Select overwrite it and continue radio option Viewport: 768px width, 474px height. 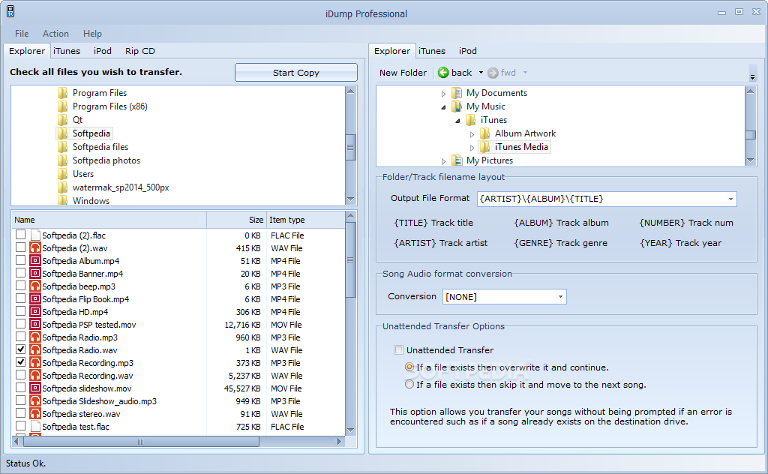click(409, 367)
